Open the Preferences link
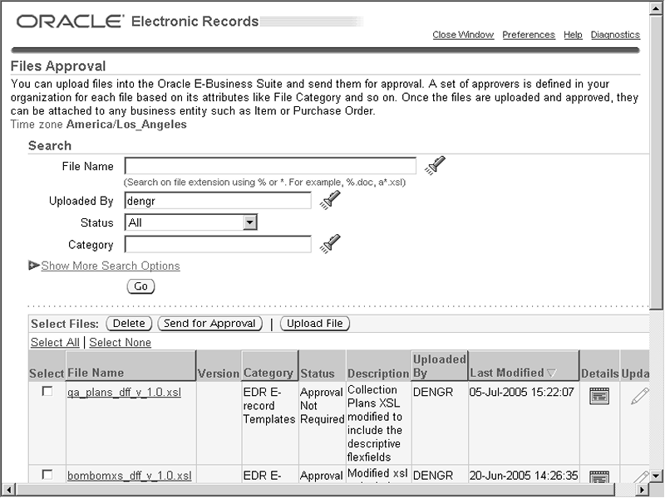 tap(529, 35)
